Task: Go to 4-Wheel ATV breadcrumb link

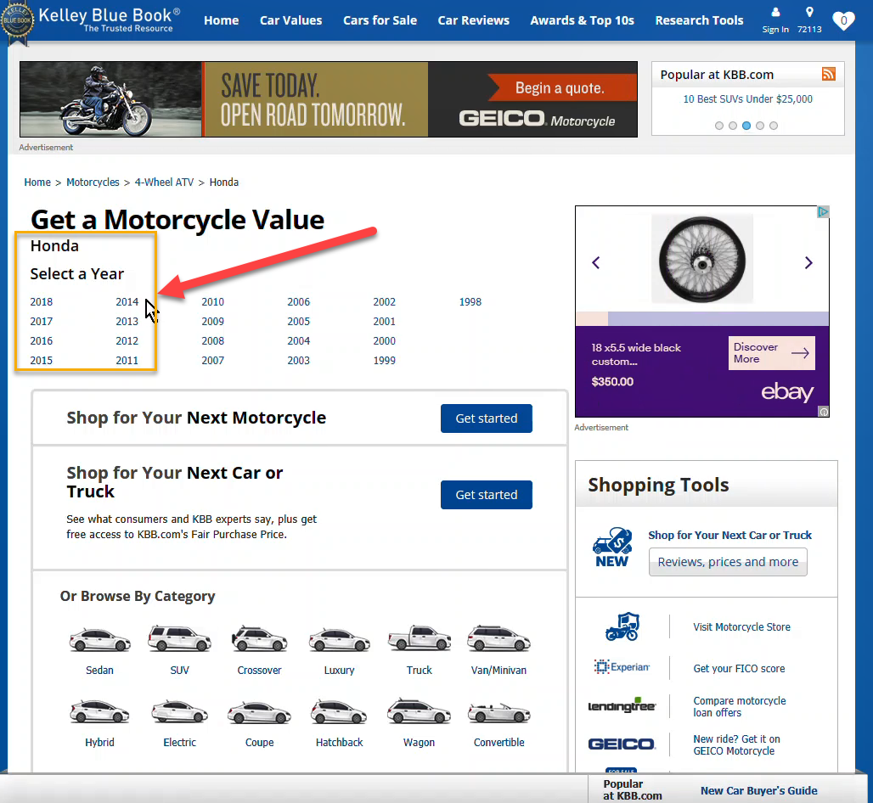Action: [164, 182]
